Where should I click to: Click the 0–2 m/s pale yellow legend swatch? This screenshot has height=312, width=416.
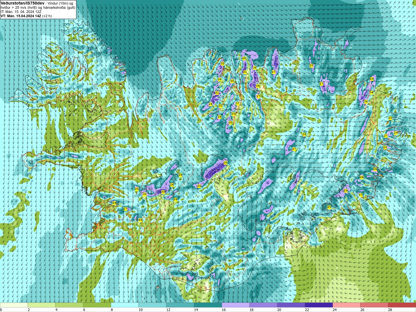[14, 305]
